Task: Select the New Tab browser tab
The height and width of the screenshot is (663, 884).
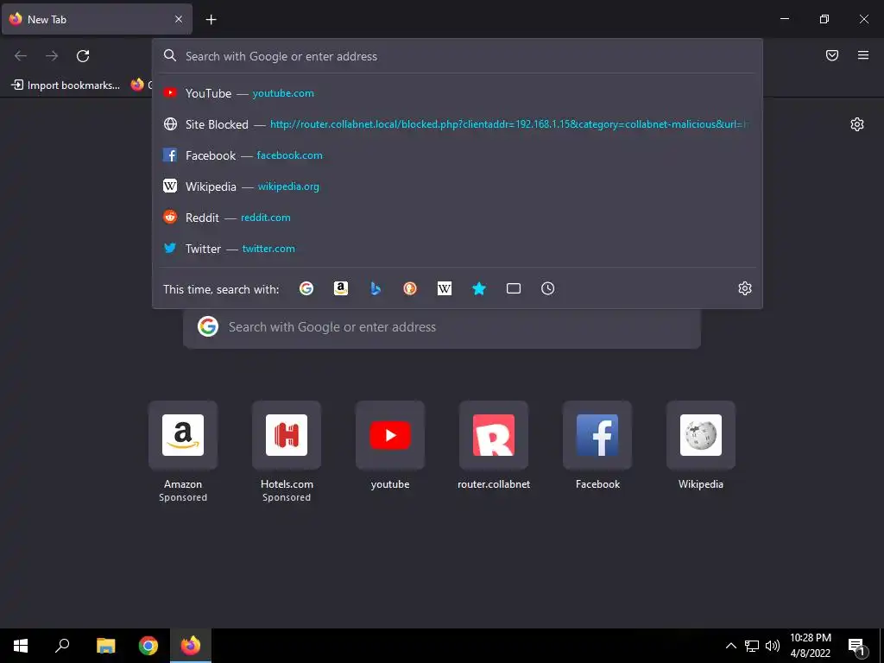Action: (x=97, y=20)
